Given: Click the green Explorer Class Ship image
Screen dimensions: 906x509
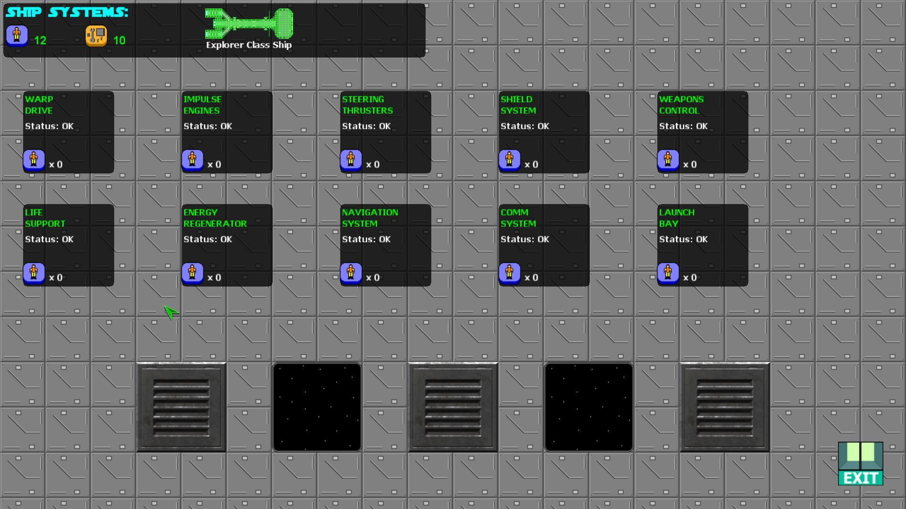Looking at the screenshot, I should 249,24.
